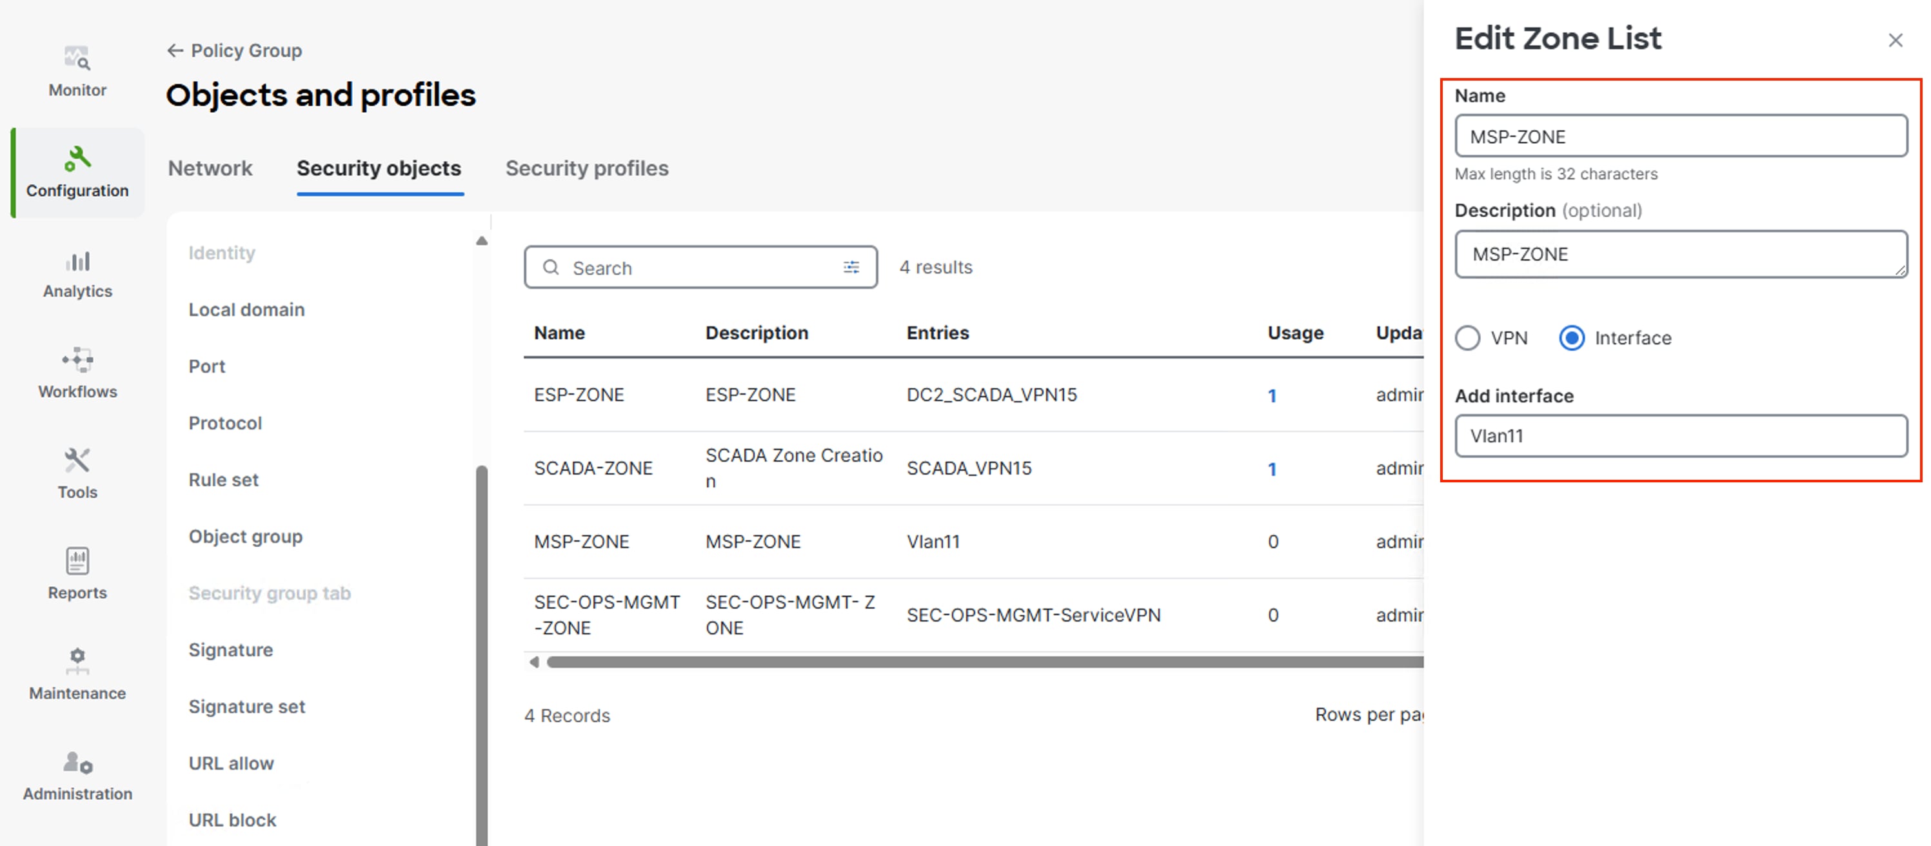Open the Tools icon in the sidebar

coord(77,460)
